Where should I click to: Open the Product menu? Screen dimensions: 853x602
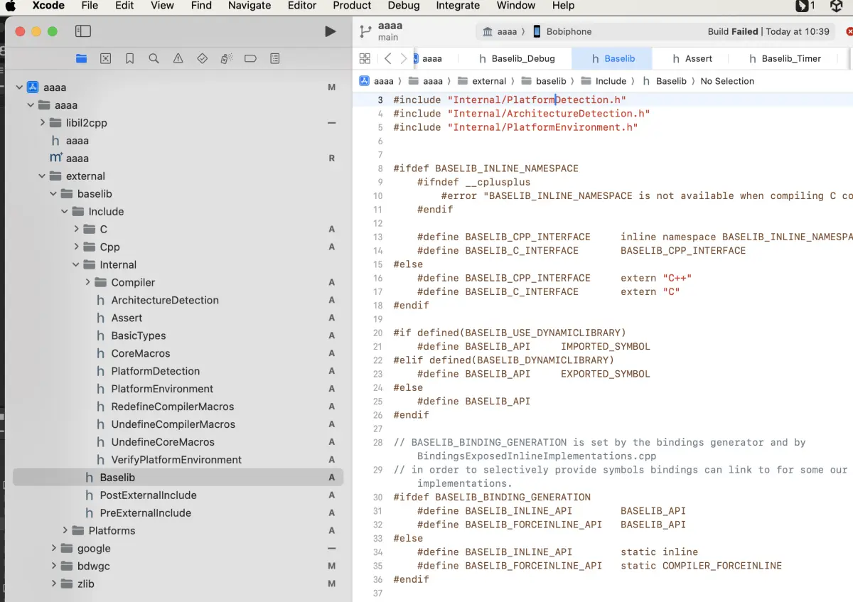coord(352,6)
